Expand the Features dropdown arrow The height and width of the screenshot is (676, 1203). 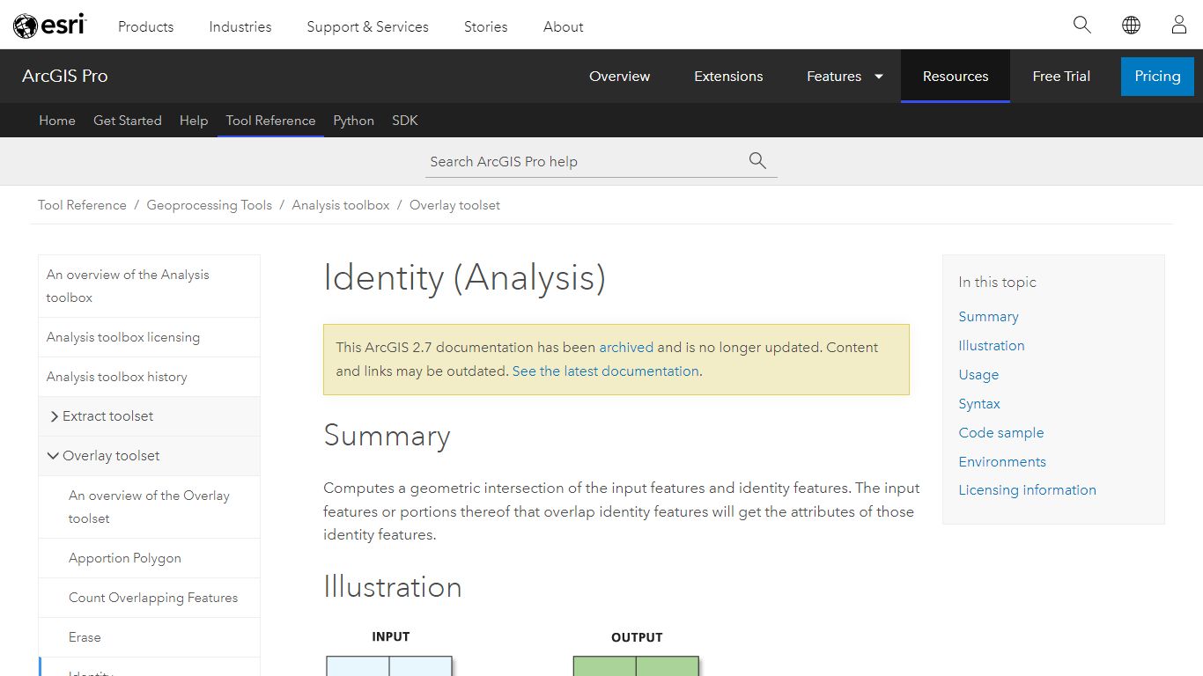tap(878, 77)
